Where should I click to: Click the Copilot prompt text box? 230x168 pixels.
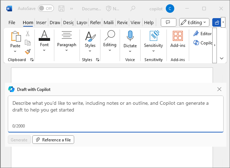point(116,114)
